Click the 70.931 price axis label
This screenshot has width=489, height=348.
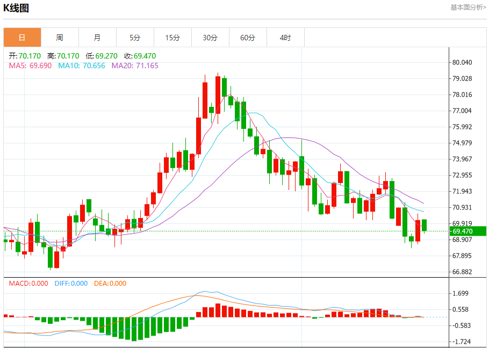pyautogui.click(x=462, y=207)
